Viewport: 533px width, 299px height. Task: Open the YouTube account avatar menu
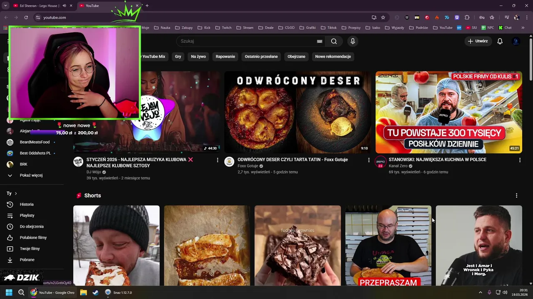point(516,41)
